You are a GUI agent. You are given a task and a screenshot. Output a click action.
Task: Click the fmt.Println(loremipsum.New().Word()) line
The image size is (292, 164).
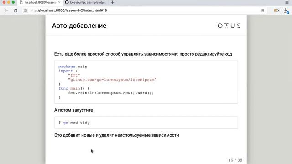111,93
